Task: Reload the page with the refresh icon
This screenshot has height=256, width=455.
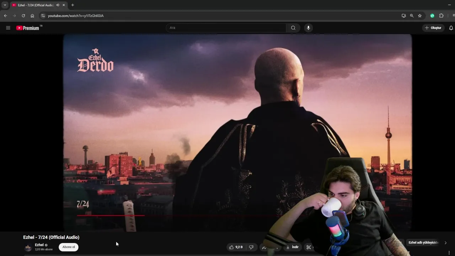Action: (x=23, y=16)
